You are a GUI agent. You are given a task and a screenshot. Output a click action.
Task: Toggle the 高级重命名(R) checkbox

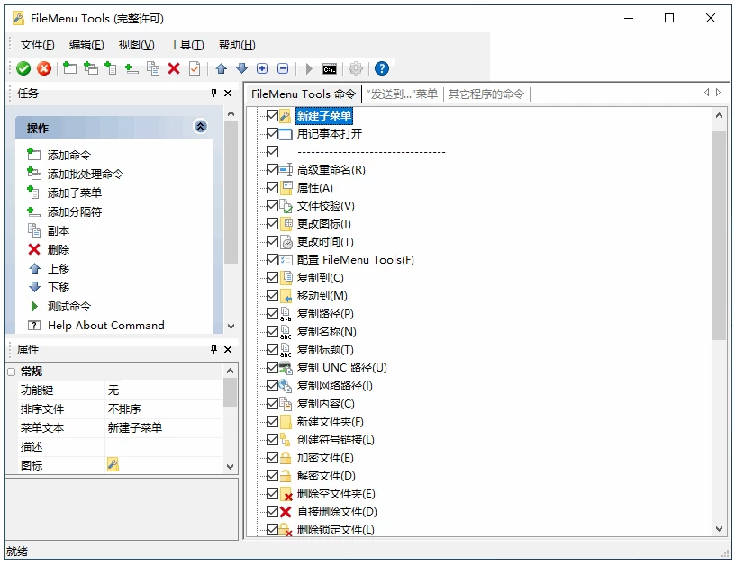point(273,170)
